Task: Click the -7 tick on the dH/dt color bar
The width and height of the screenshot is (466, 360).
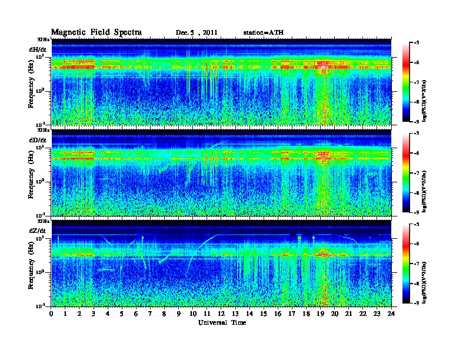Action: tap(417, 82)
